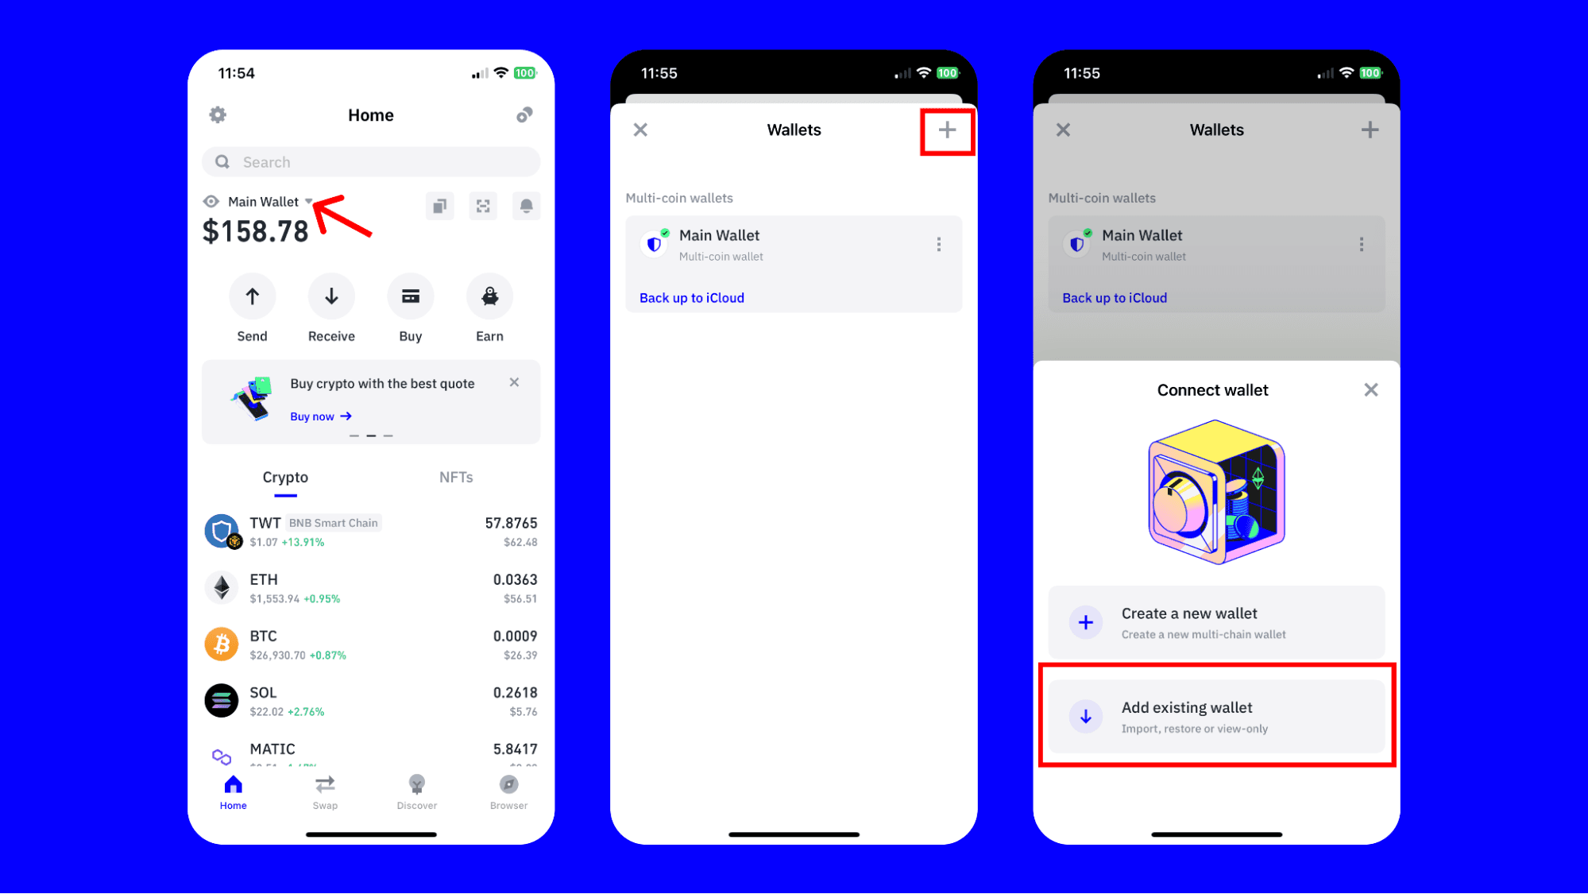
Task: Tap Back up to iCloud link
Action: tap(691, 297)
